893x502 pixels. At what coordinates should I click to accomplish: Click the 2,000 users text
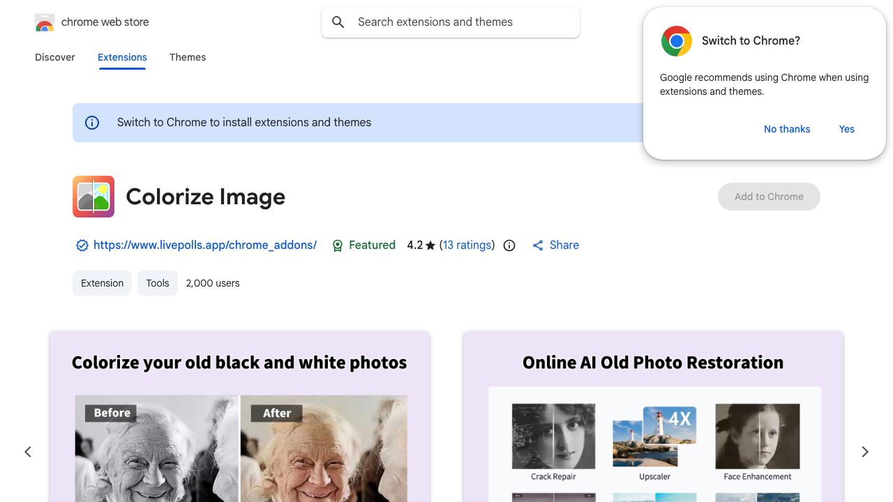pos(213,283)
